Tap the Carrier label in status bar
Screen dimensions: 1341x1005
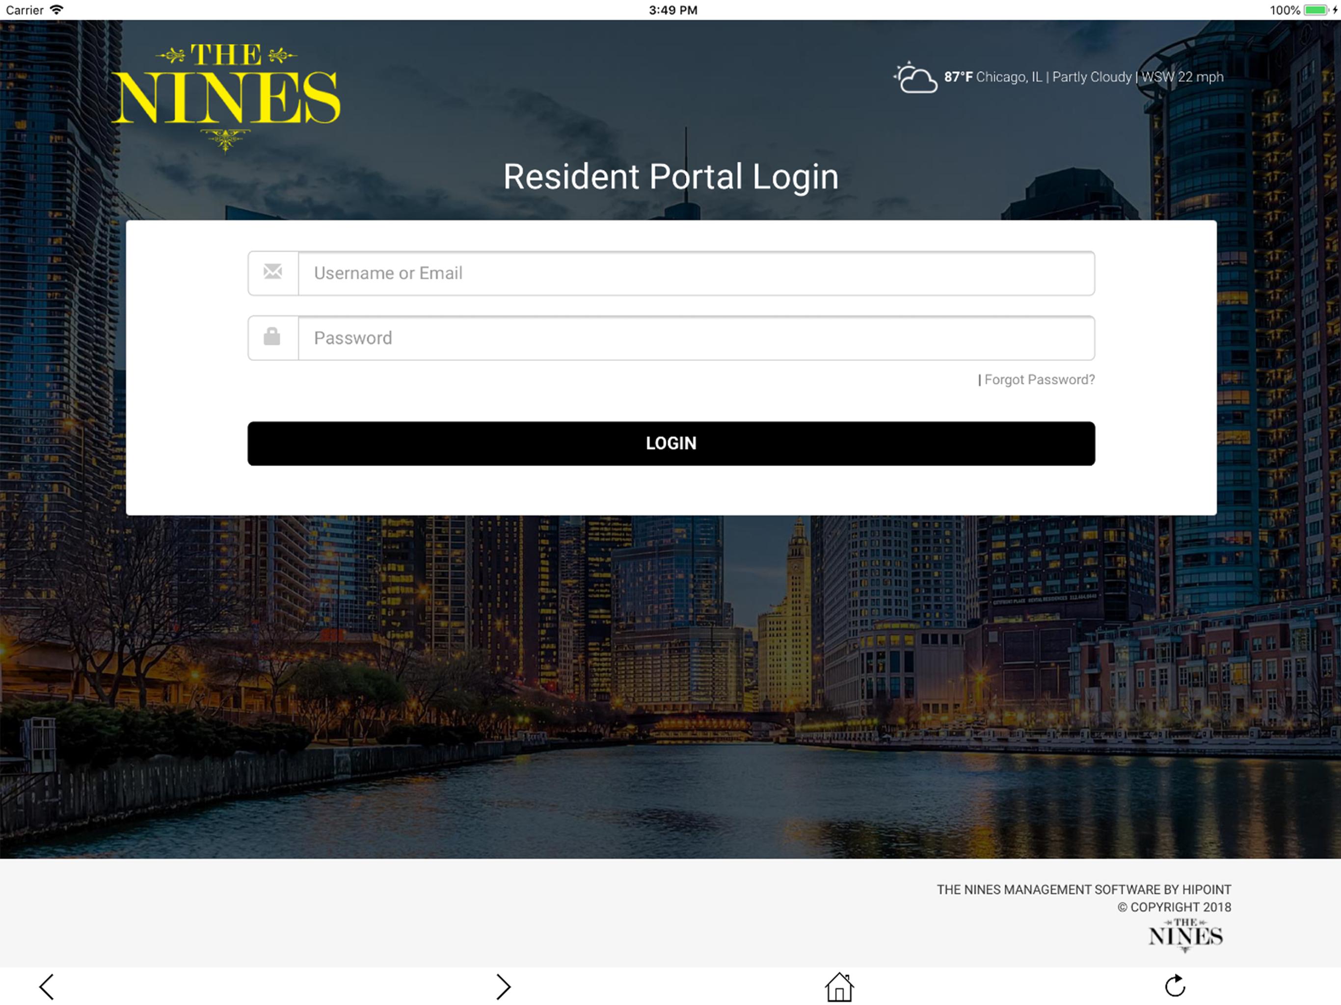(x=24, y=10)
